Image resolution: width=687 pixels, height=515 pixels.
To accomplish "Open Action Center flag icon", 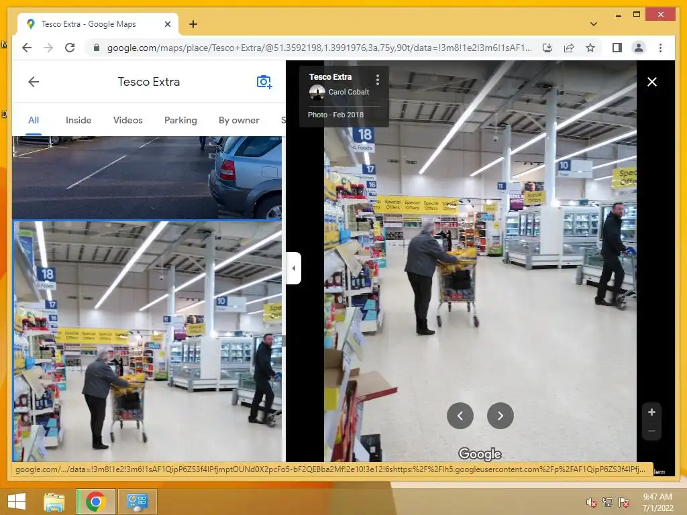I will [x=624, y=502].
